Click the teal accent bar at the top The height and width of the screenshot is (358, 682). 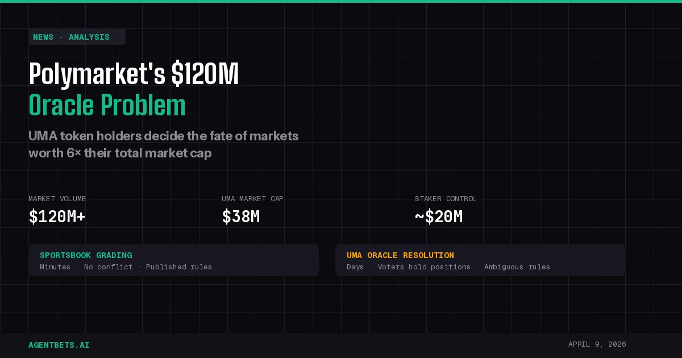coord(341,1)
